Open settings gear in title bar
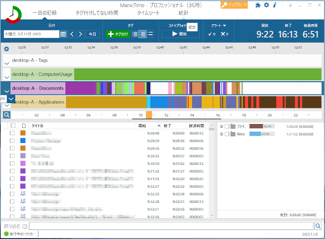This screenshot has width=325, height=239. (266, 5)
